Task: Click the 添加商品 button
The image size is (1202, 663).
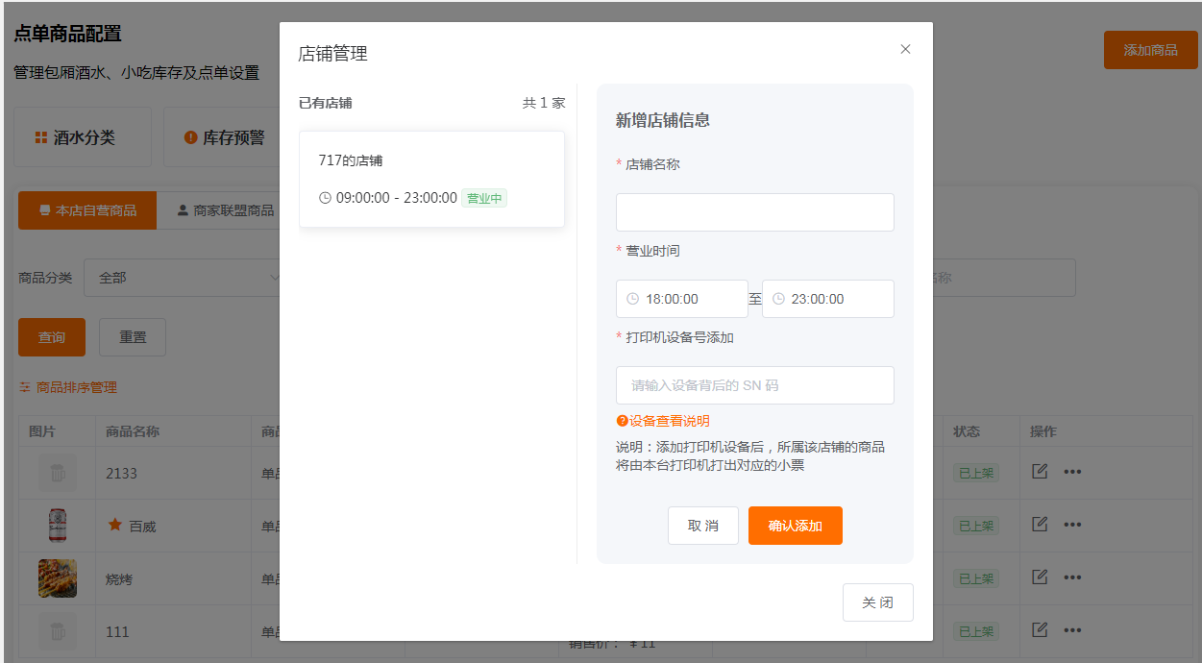Action: pos(1150,49)
